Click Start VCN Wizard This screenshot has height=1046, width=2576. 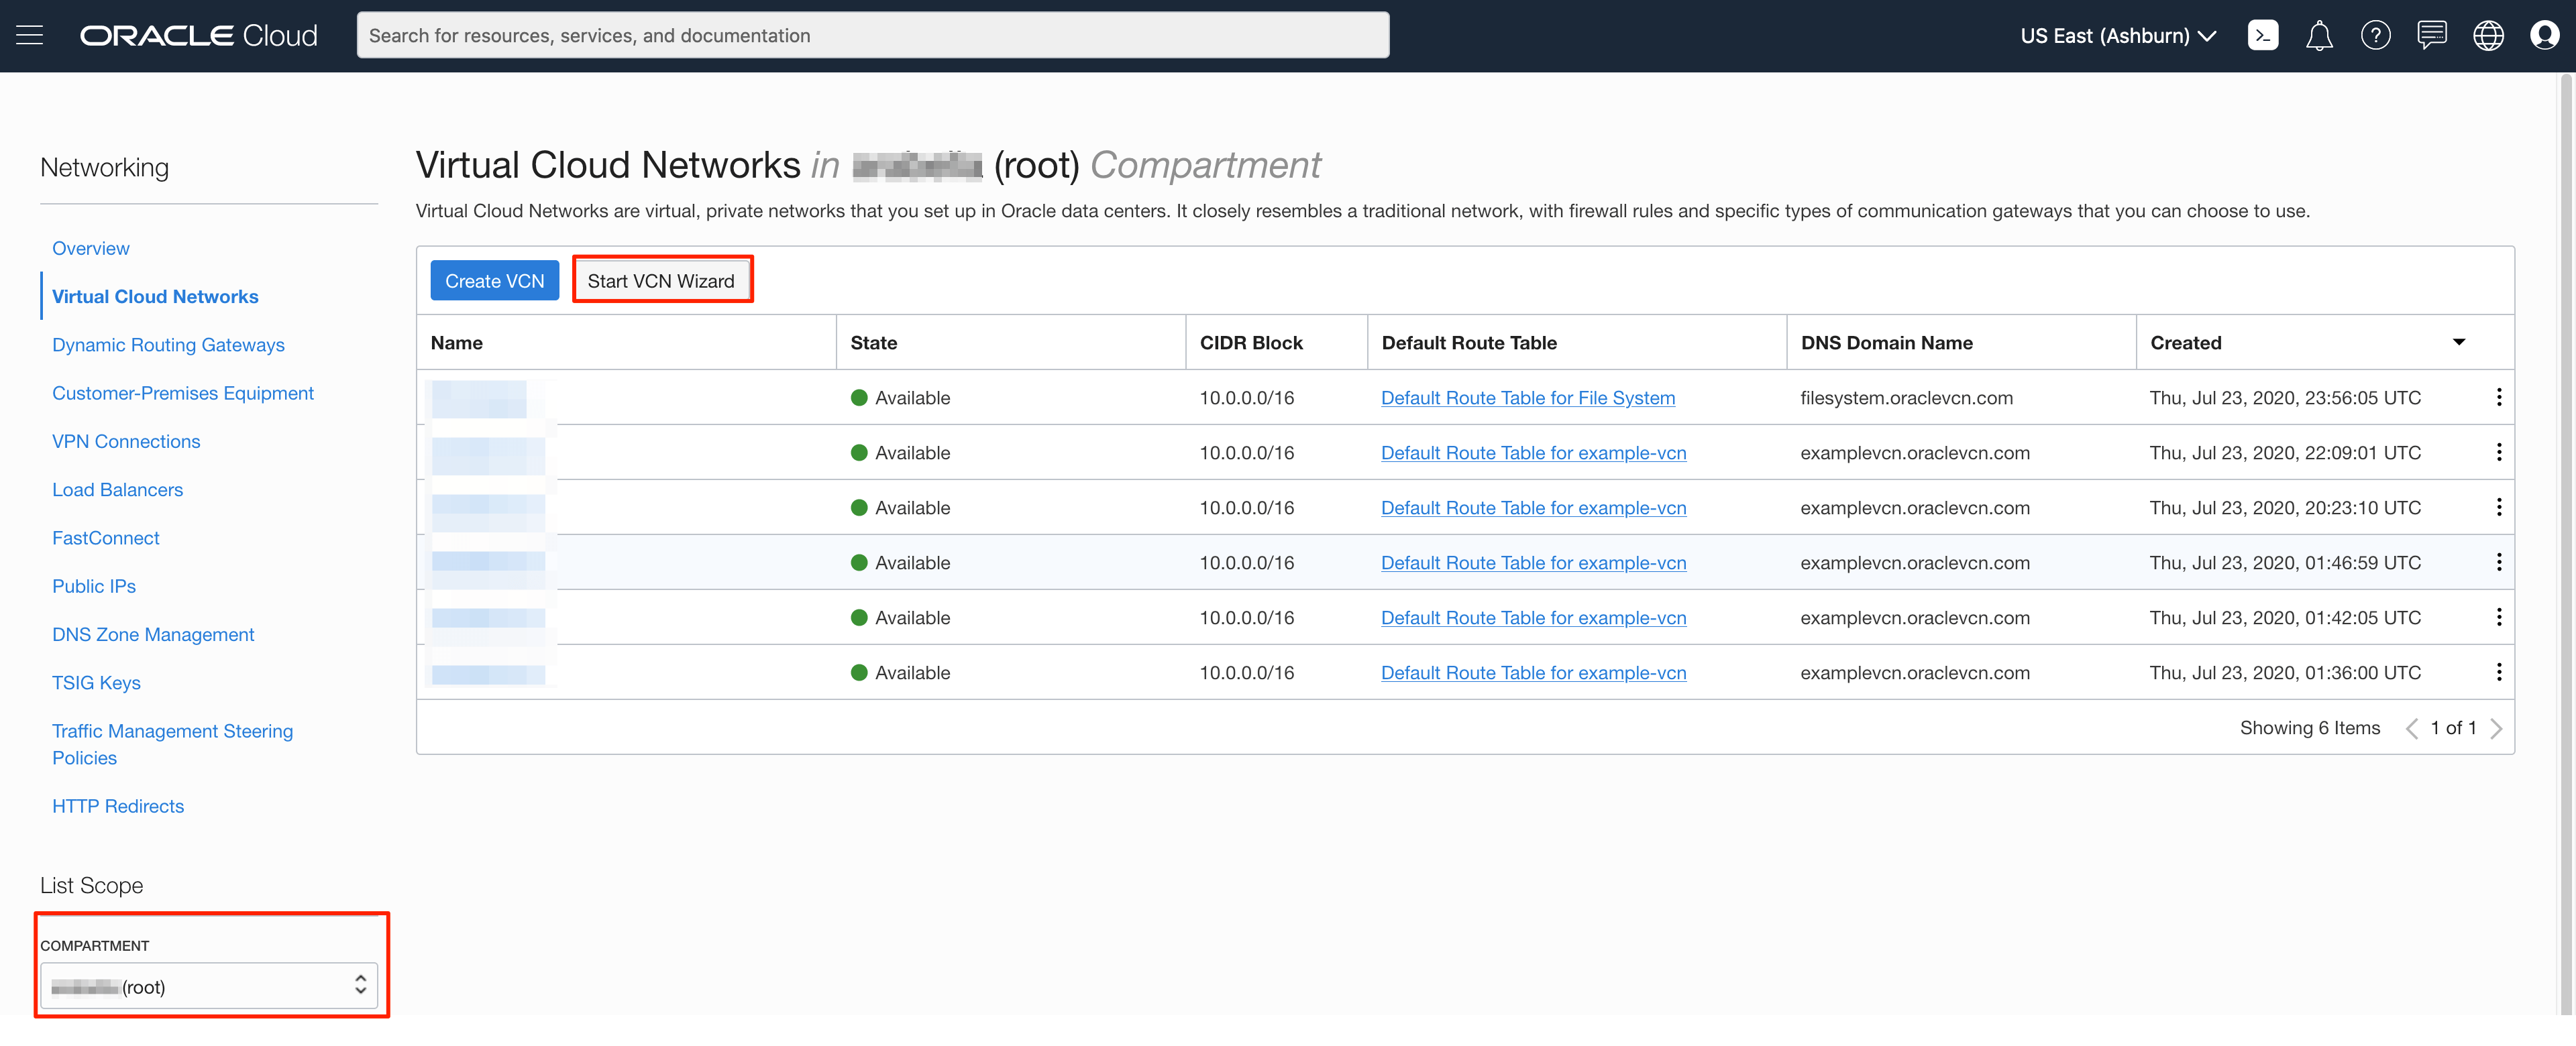click(x=662, y=280)
